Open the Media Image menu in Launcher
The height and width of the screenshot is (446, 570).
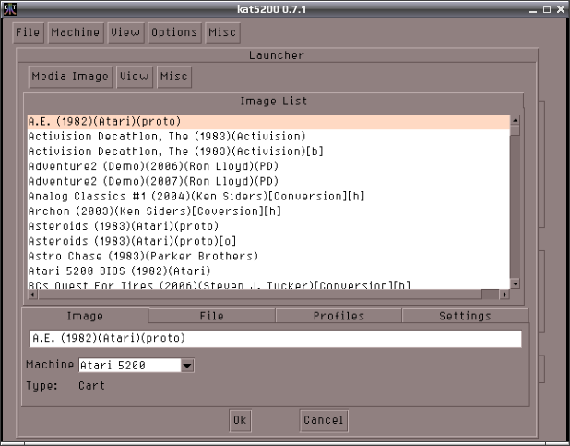pos(70,77)
